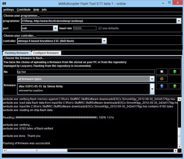Open the Contribute menu
184x159 pixels.
[x=24, y=10]
